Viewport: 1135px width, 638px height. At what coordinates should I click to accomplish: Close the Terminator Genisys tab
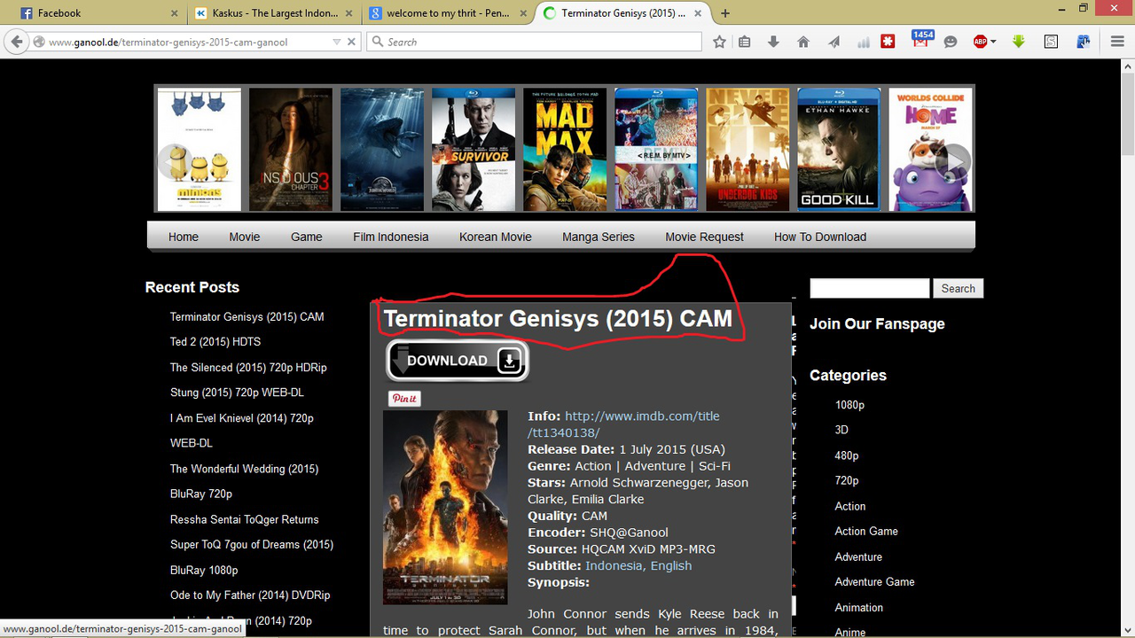[698, 13]
